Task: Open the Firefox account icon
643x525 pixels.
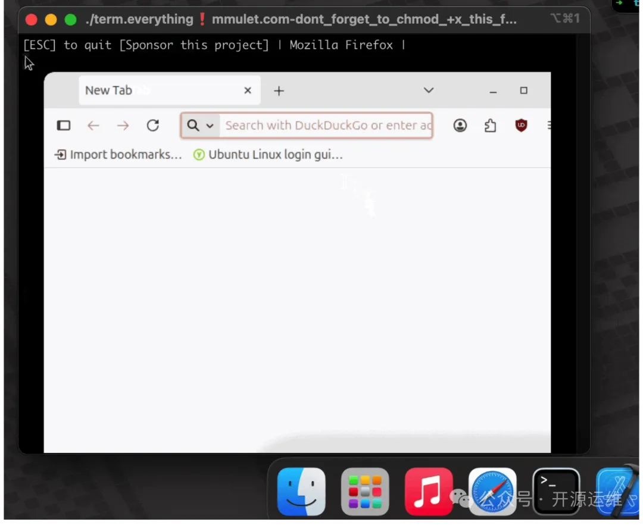Action: 460,126
